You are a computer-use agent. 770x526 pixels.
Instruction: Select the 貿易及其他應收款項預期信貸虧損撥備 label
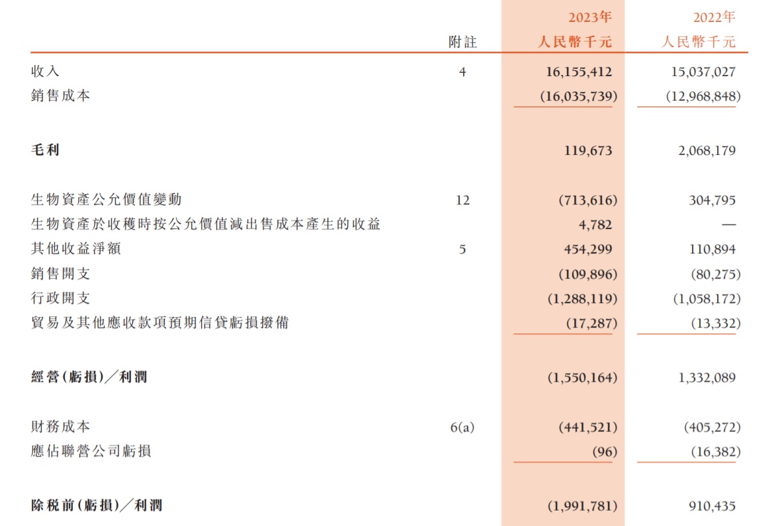coord(159,323)
